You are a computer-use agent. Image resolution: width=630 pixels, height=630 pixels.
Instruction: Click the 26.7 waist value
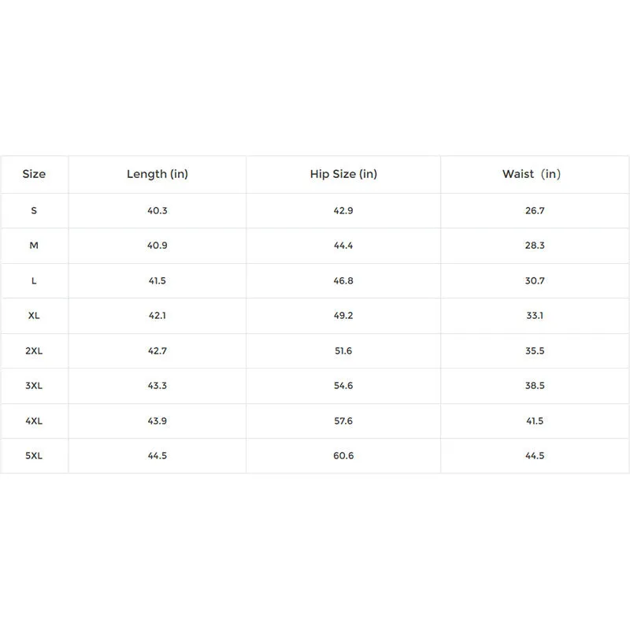535,210
